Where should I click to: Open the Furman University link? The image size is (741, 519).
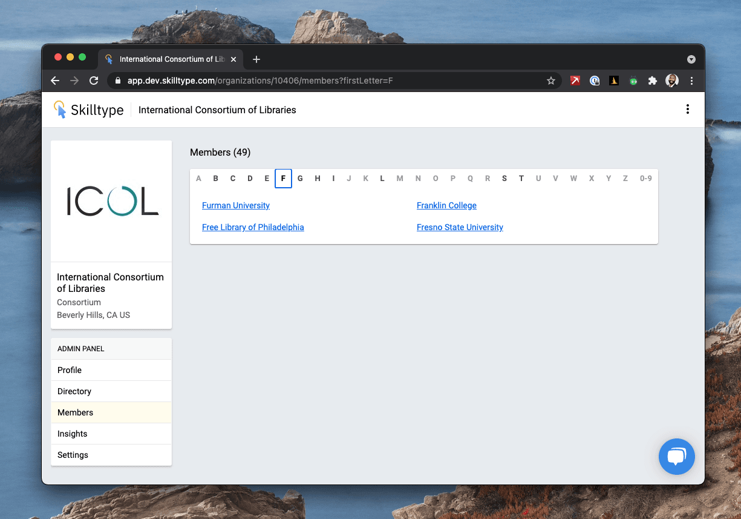click(236, 206)
